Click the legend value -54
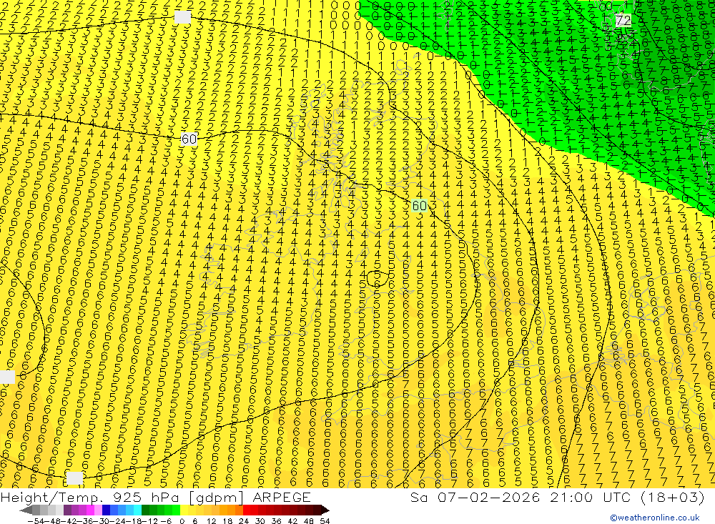The image size is (715, 524). click(34, 521)
